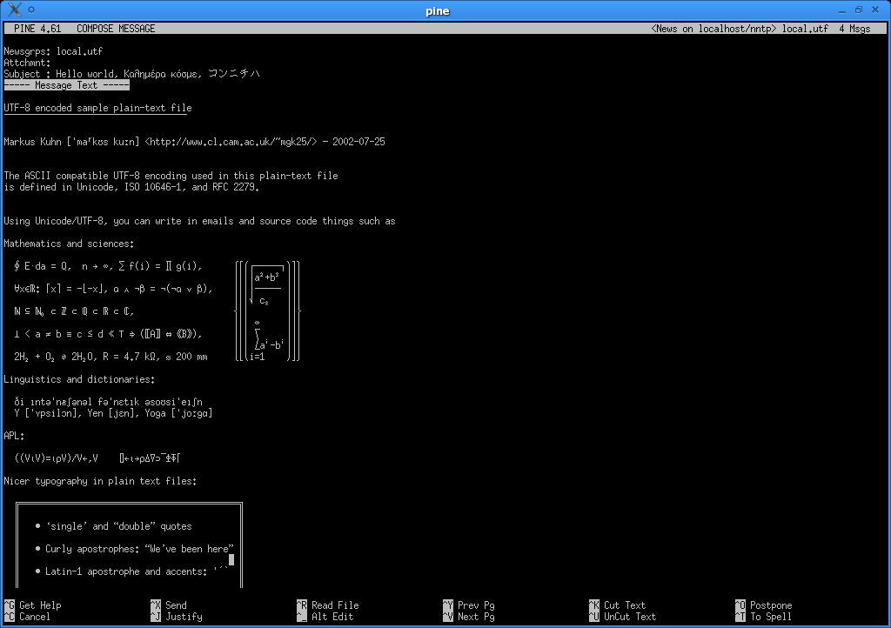Image resolution: width=891 pixels, height=628 pixels.
Task: Click the Postpone command
Action: (764, 605)
